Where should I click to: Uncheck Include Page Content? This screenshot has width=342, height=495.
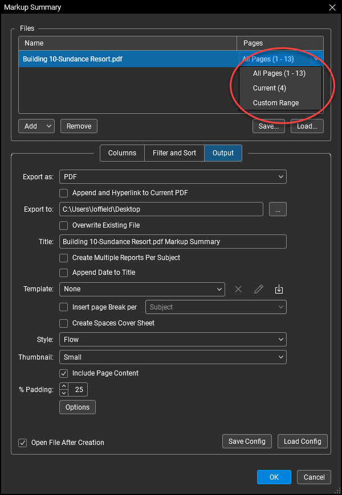click(64, 373)
